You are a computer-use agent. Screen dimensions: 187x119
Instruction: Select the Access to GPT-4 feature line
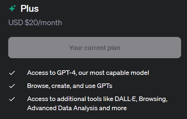(88, 73)
